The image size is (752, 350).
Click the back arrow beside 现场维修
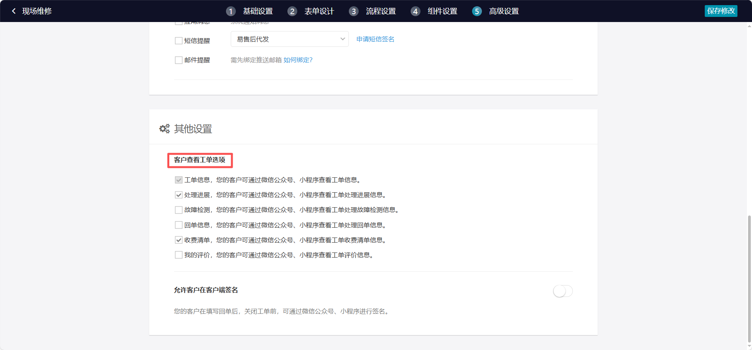(x=14, y=11)
